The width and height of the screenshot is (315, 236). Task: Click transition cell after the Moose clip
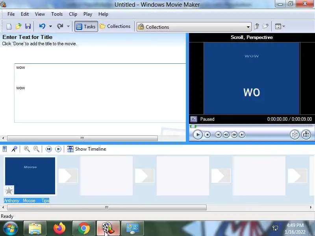(x=68, y=176)
